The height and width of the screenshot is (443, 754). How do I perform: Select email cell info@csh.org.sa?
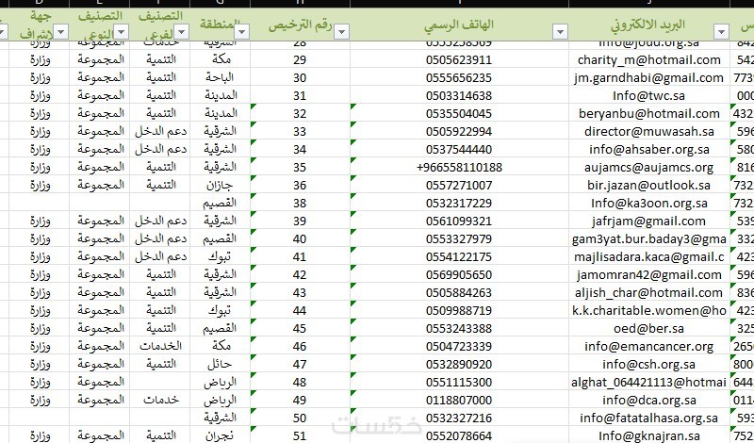click(x=649, y=364)
